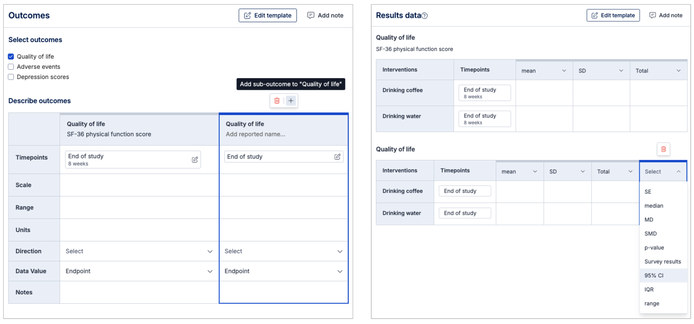Viewport: 694px width, 324px height.
Task: Delete second Quality of life results table
Action: point(663,149)
